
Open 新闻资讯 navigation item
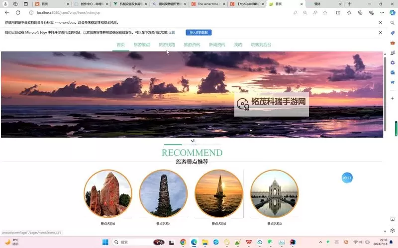[217, 45]
